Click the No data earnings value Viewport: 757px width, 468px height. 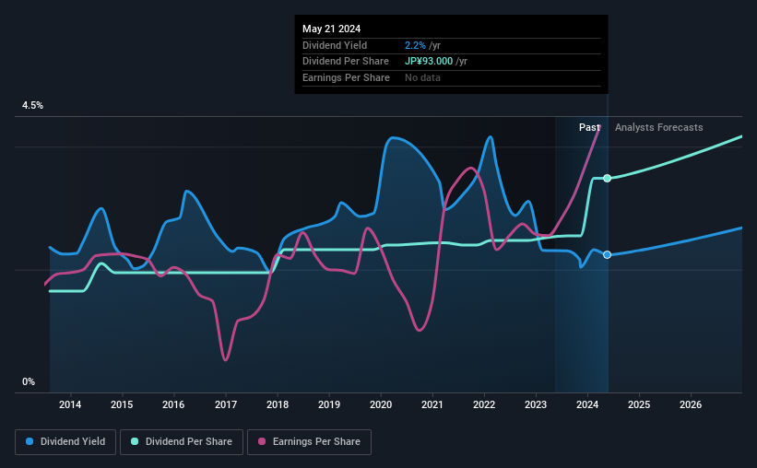click(422, 77)
